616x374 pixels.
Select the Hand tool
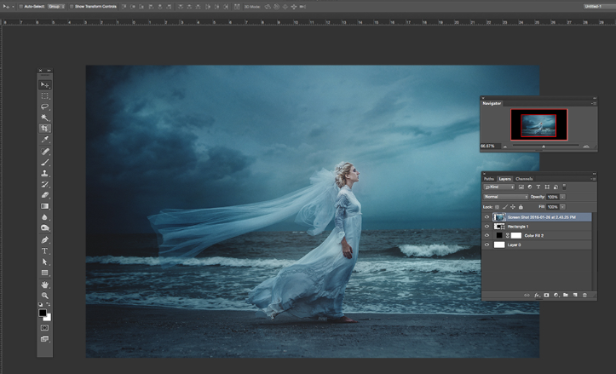pyautogui.click(x=44, y=285)
